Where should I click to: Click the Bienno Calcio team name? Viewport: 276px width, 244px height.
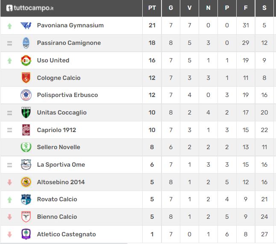(x=57, y=217)
